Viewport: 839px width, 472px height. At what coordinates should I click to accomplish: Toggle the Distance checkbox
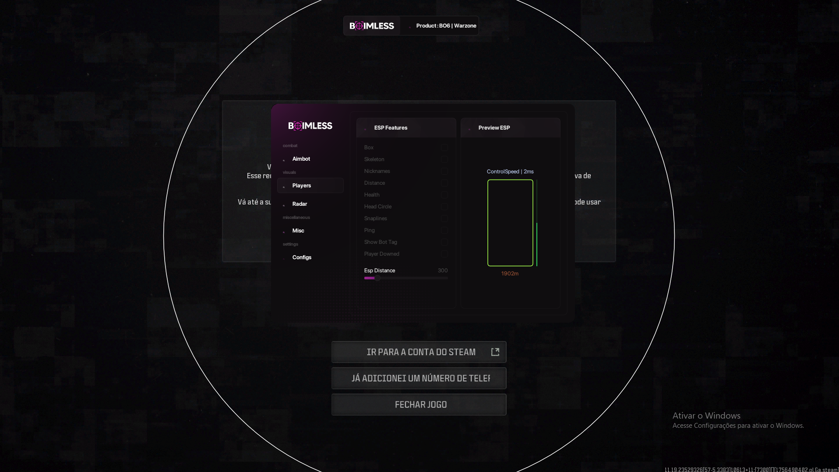click(x=444, y=183)
